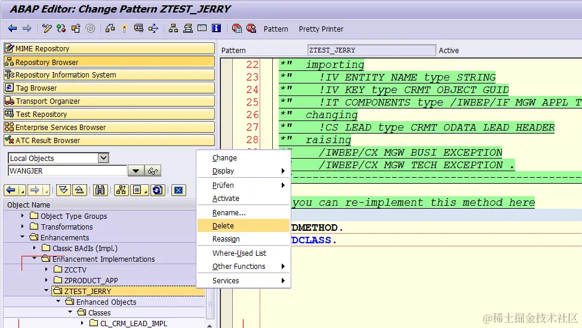Open the Enterprise Services Browser
This screenshot has width=582, height=328.
[x=109, y=127]
